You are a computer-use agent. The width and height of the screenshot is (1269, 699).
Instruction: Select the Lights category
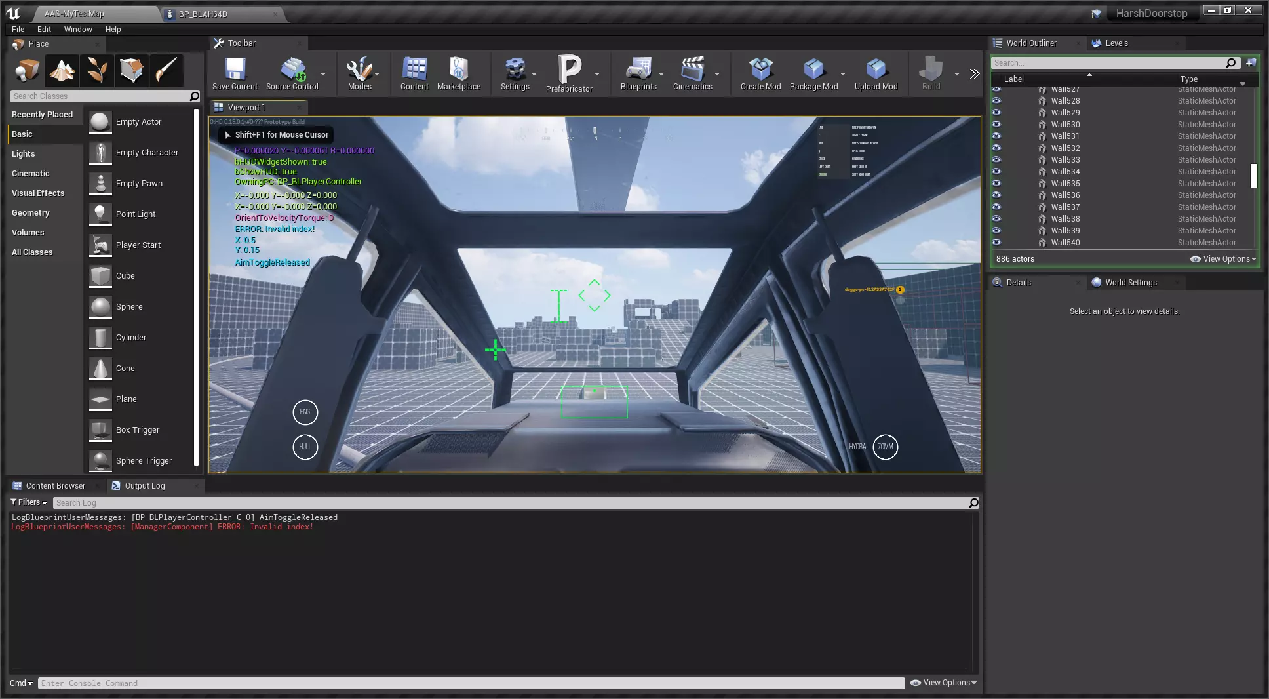point(24,153)
